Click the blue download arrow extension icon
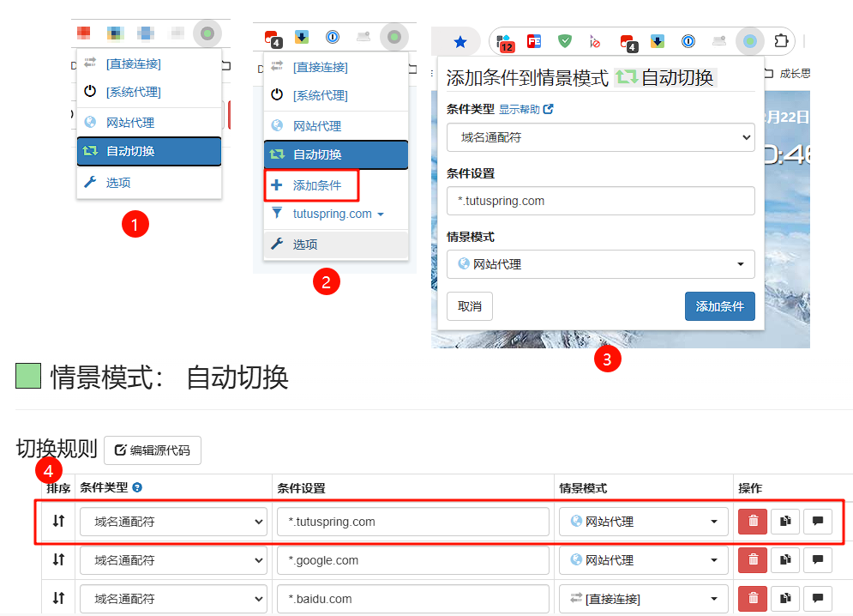Image resolution: width=853 pixels, height=616 pixels. point(658,40)
